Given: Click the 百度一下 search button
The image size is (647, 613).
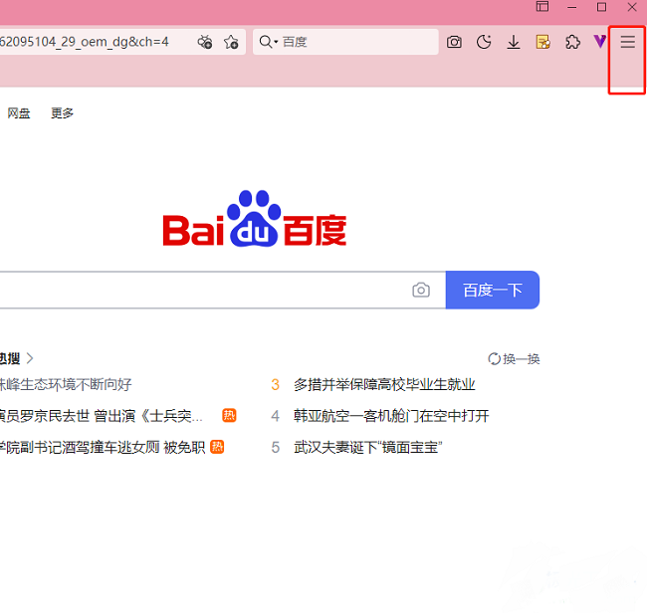Looking at the screenshot, I should point(493,290).
